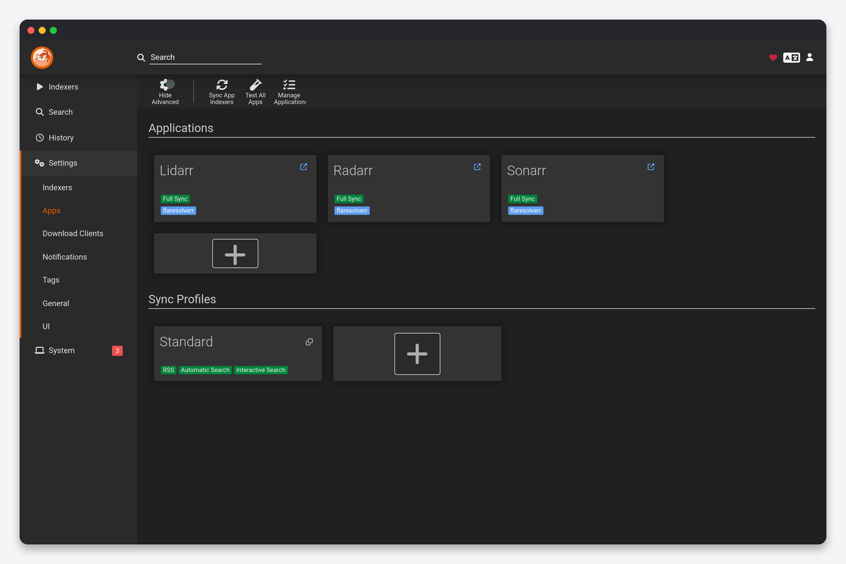Image resolution: width=846 pixels, height=564 pixels.
Task: Click Sync App Indexers button
Action: (x=222, y=92)
